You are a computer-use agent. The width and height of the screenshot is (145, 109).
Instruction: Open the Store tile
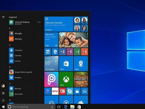click(66, 64)
